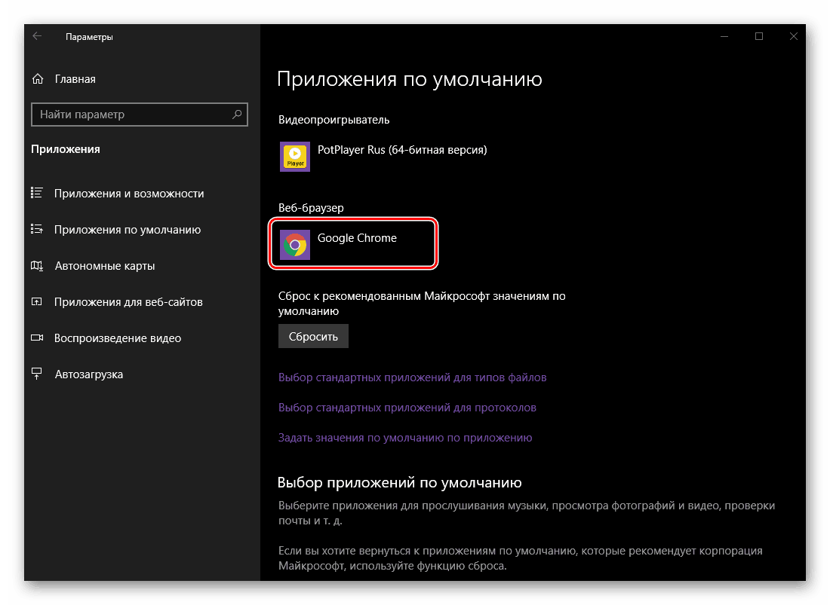Click the Приложения и возможности sidebar icon

(x=36, y=193)
